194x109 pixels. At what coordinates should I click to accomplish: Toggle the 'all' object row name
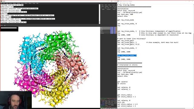[105, 28]
